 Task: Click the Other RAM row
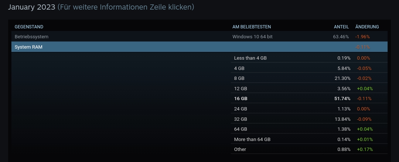tap(309, 149)
